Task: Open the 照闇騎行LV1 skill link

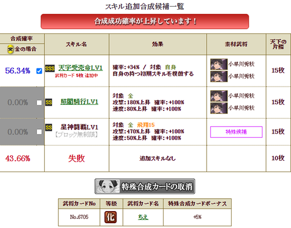Action: click(x=79, y=102)
